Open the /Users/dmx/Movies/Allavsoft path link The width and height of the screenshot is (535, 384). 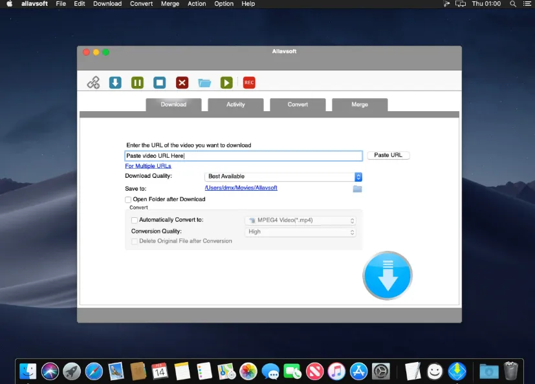(241, 188)
